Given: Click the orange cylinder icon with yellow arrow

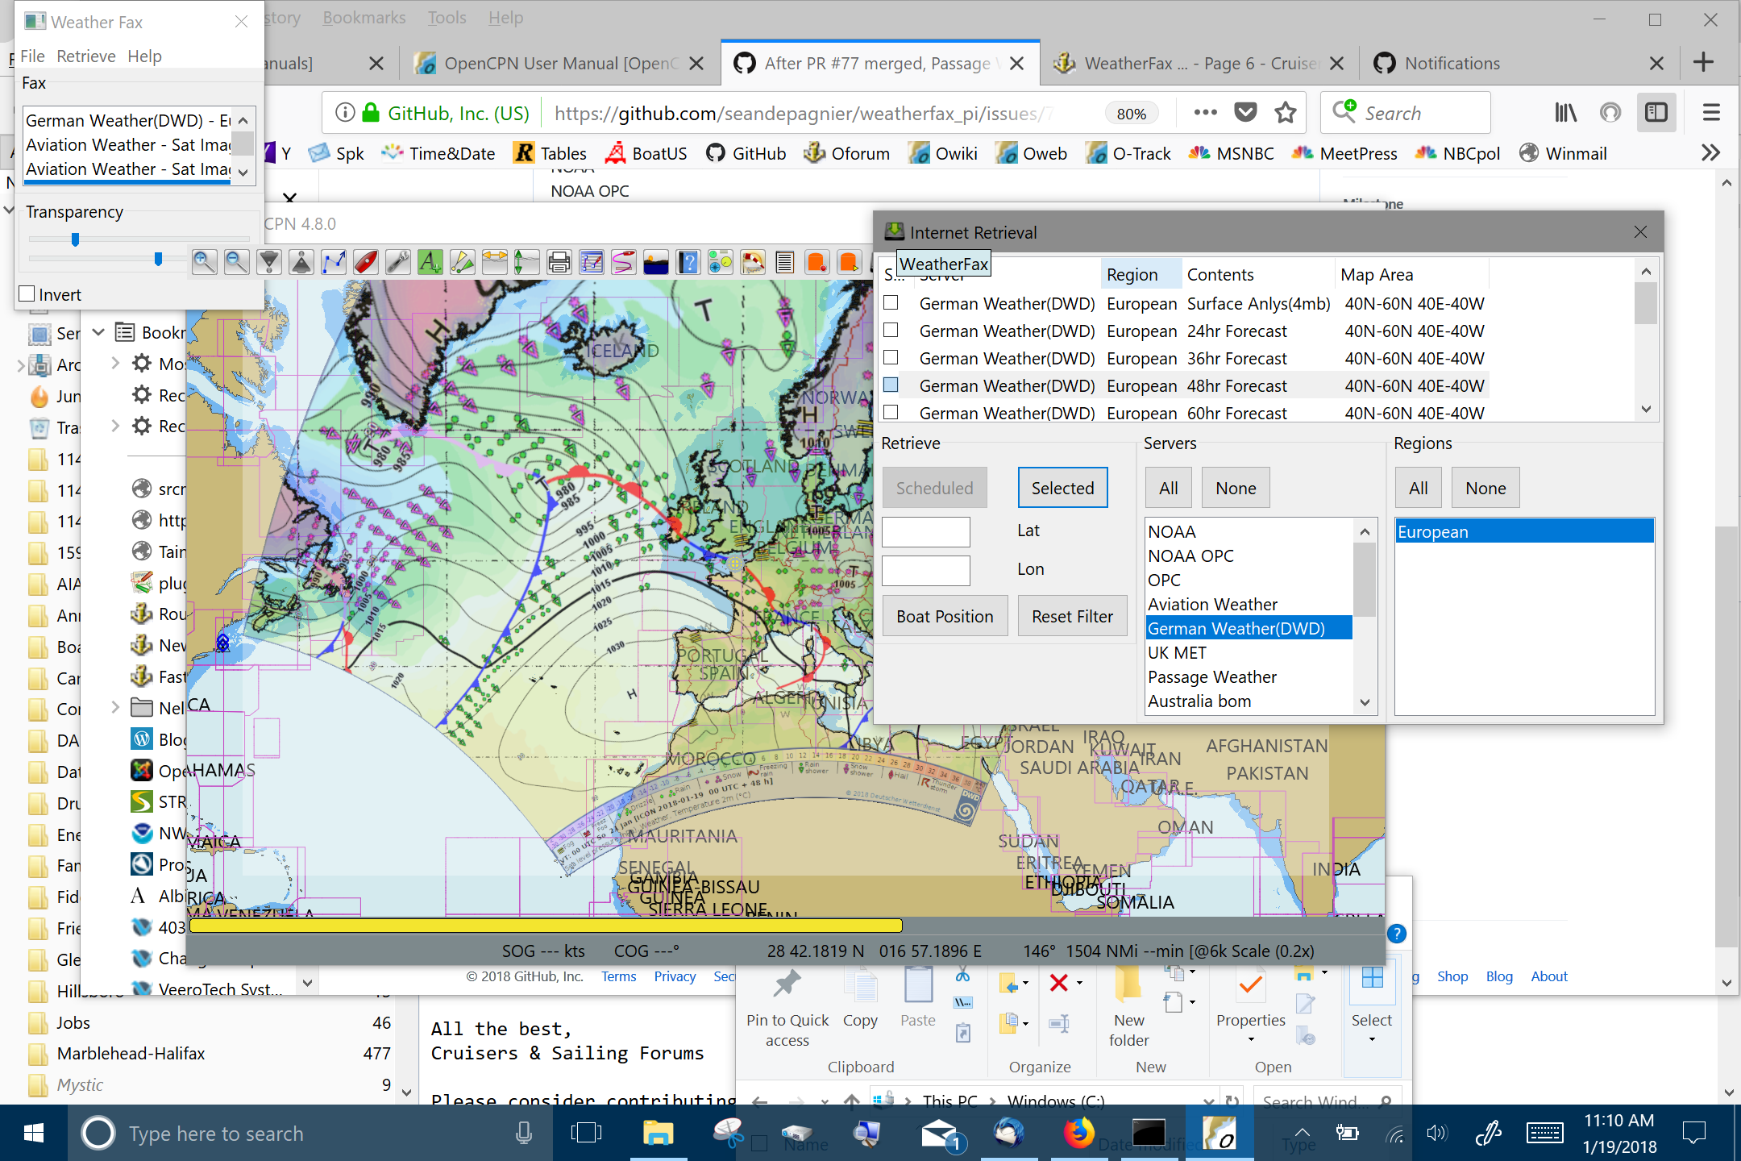Looking at the screenshot, I should click(850, 262).
